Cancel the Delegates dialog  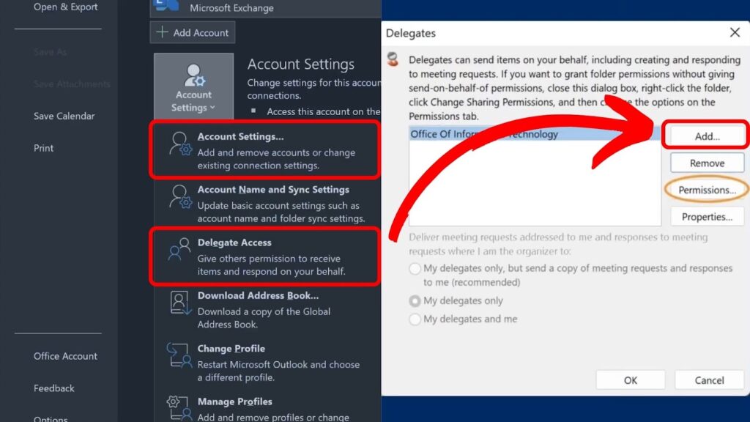tap(709, 380)
